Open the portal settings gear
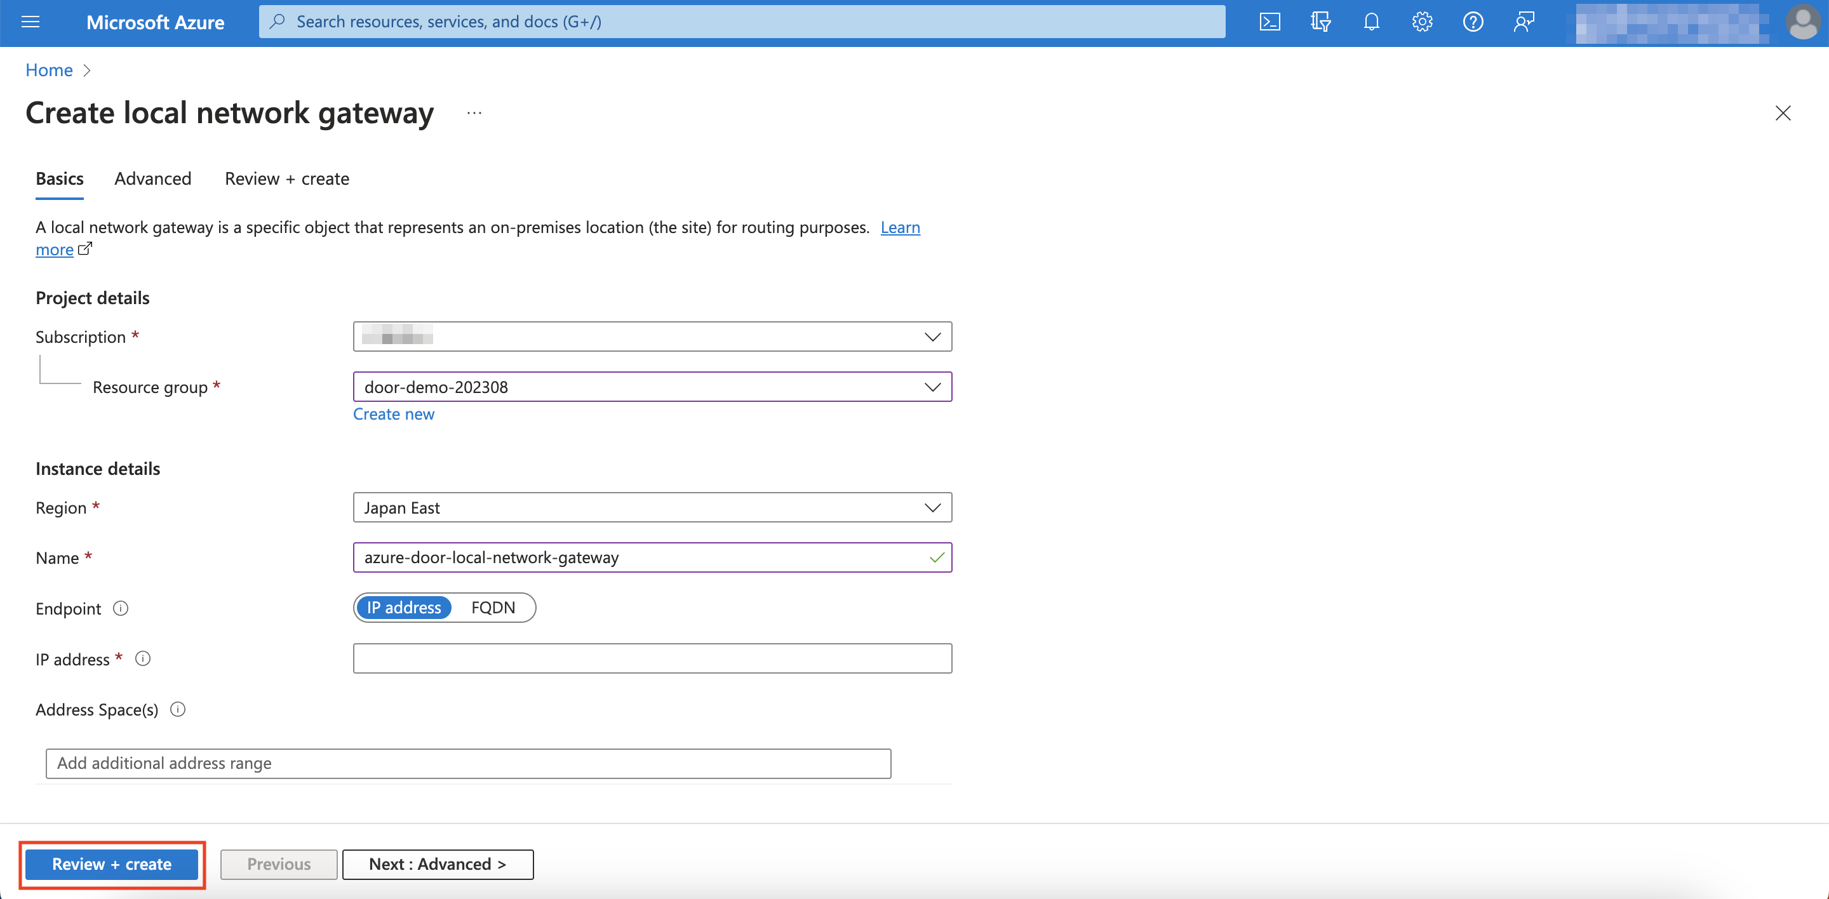Screen dimensions: 1829x899 coord(1421,22)
